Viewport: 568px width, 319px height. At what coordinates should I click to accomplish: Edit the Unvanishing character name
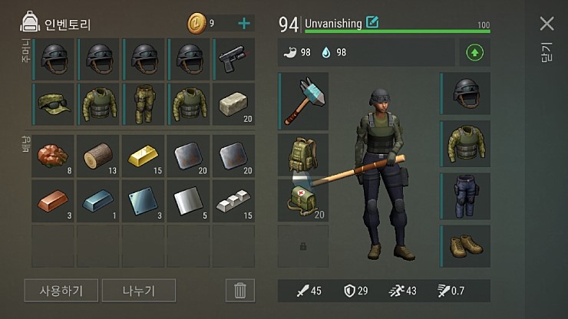click(372, 22)
